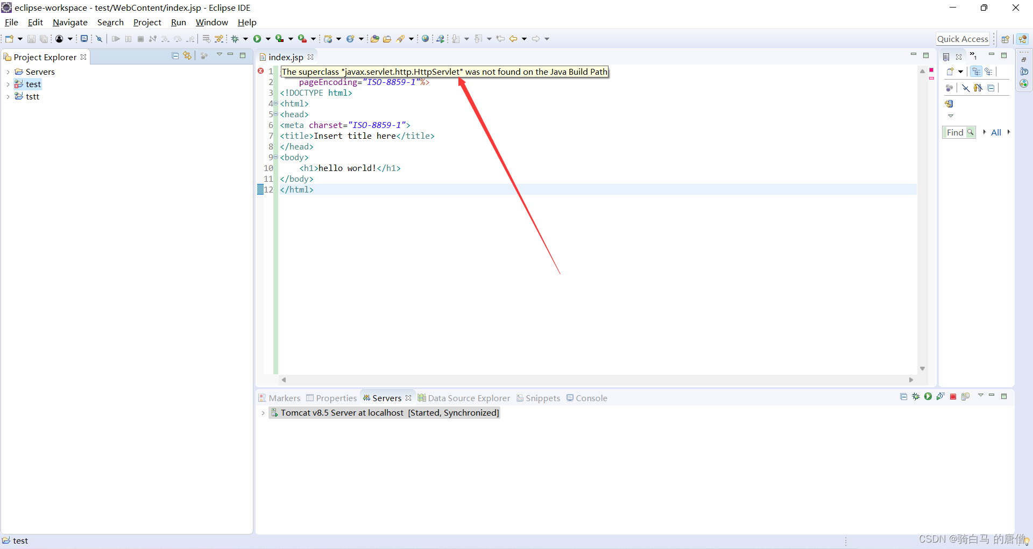Open the Window menu
Screen dimensions: 1033x549
(211, 22)
